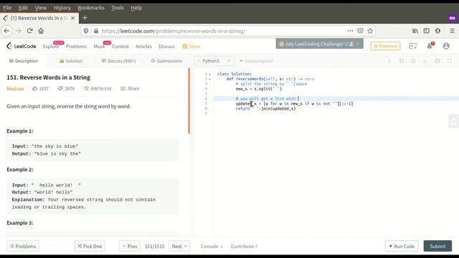Open the tracking protection shield icon

(x=86, y=31)
